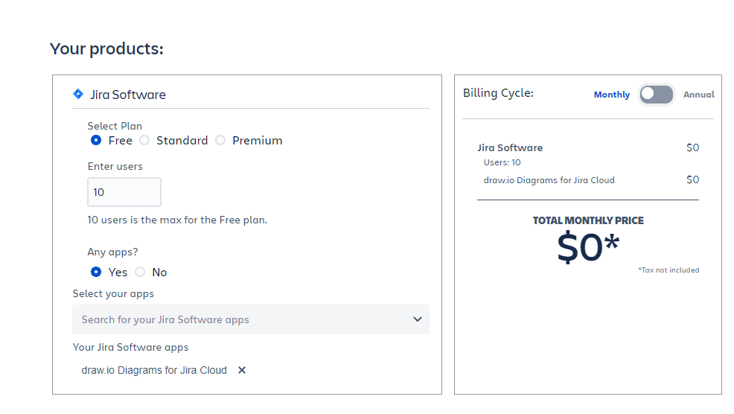Click the Tax not included footnote
734x414 pixels.
click(668, 270)
